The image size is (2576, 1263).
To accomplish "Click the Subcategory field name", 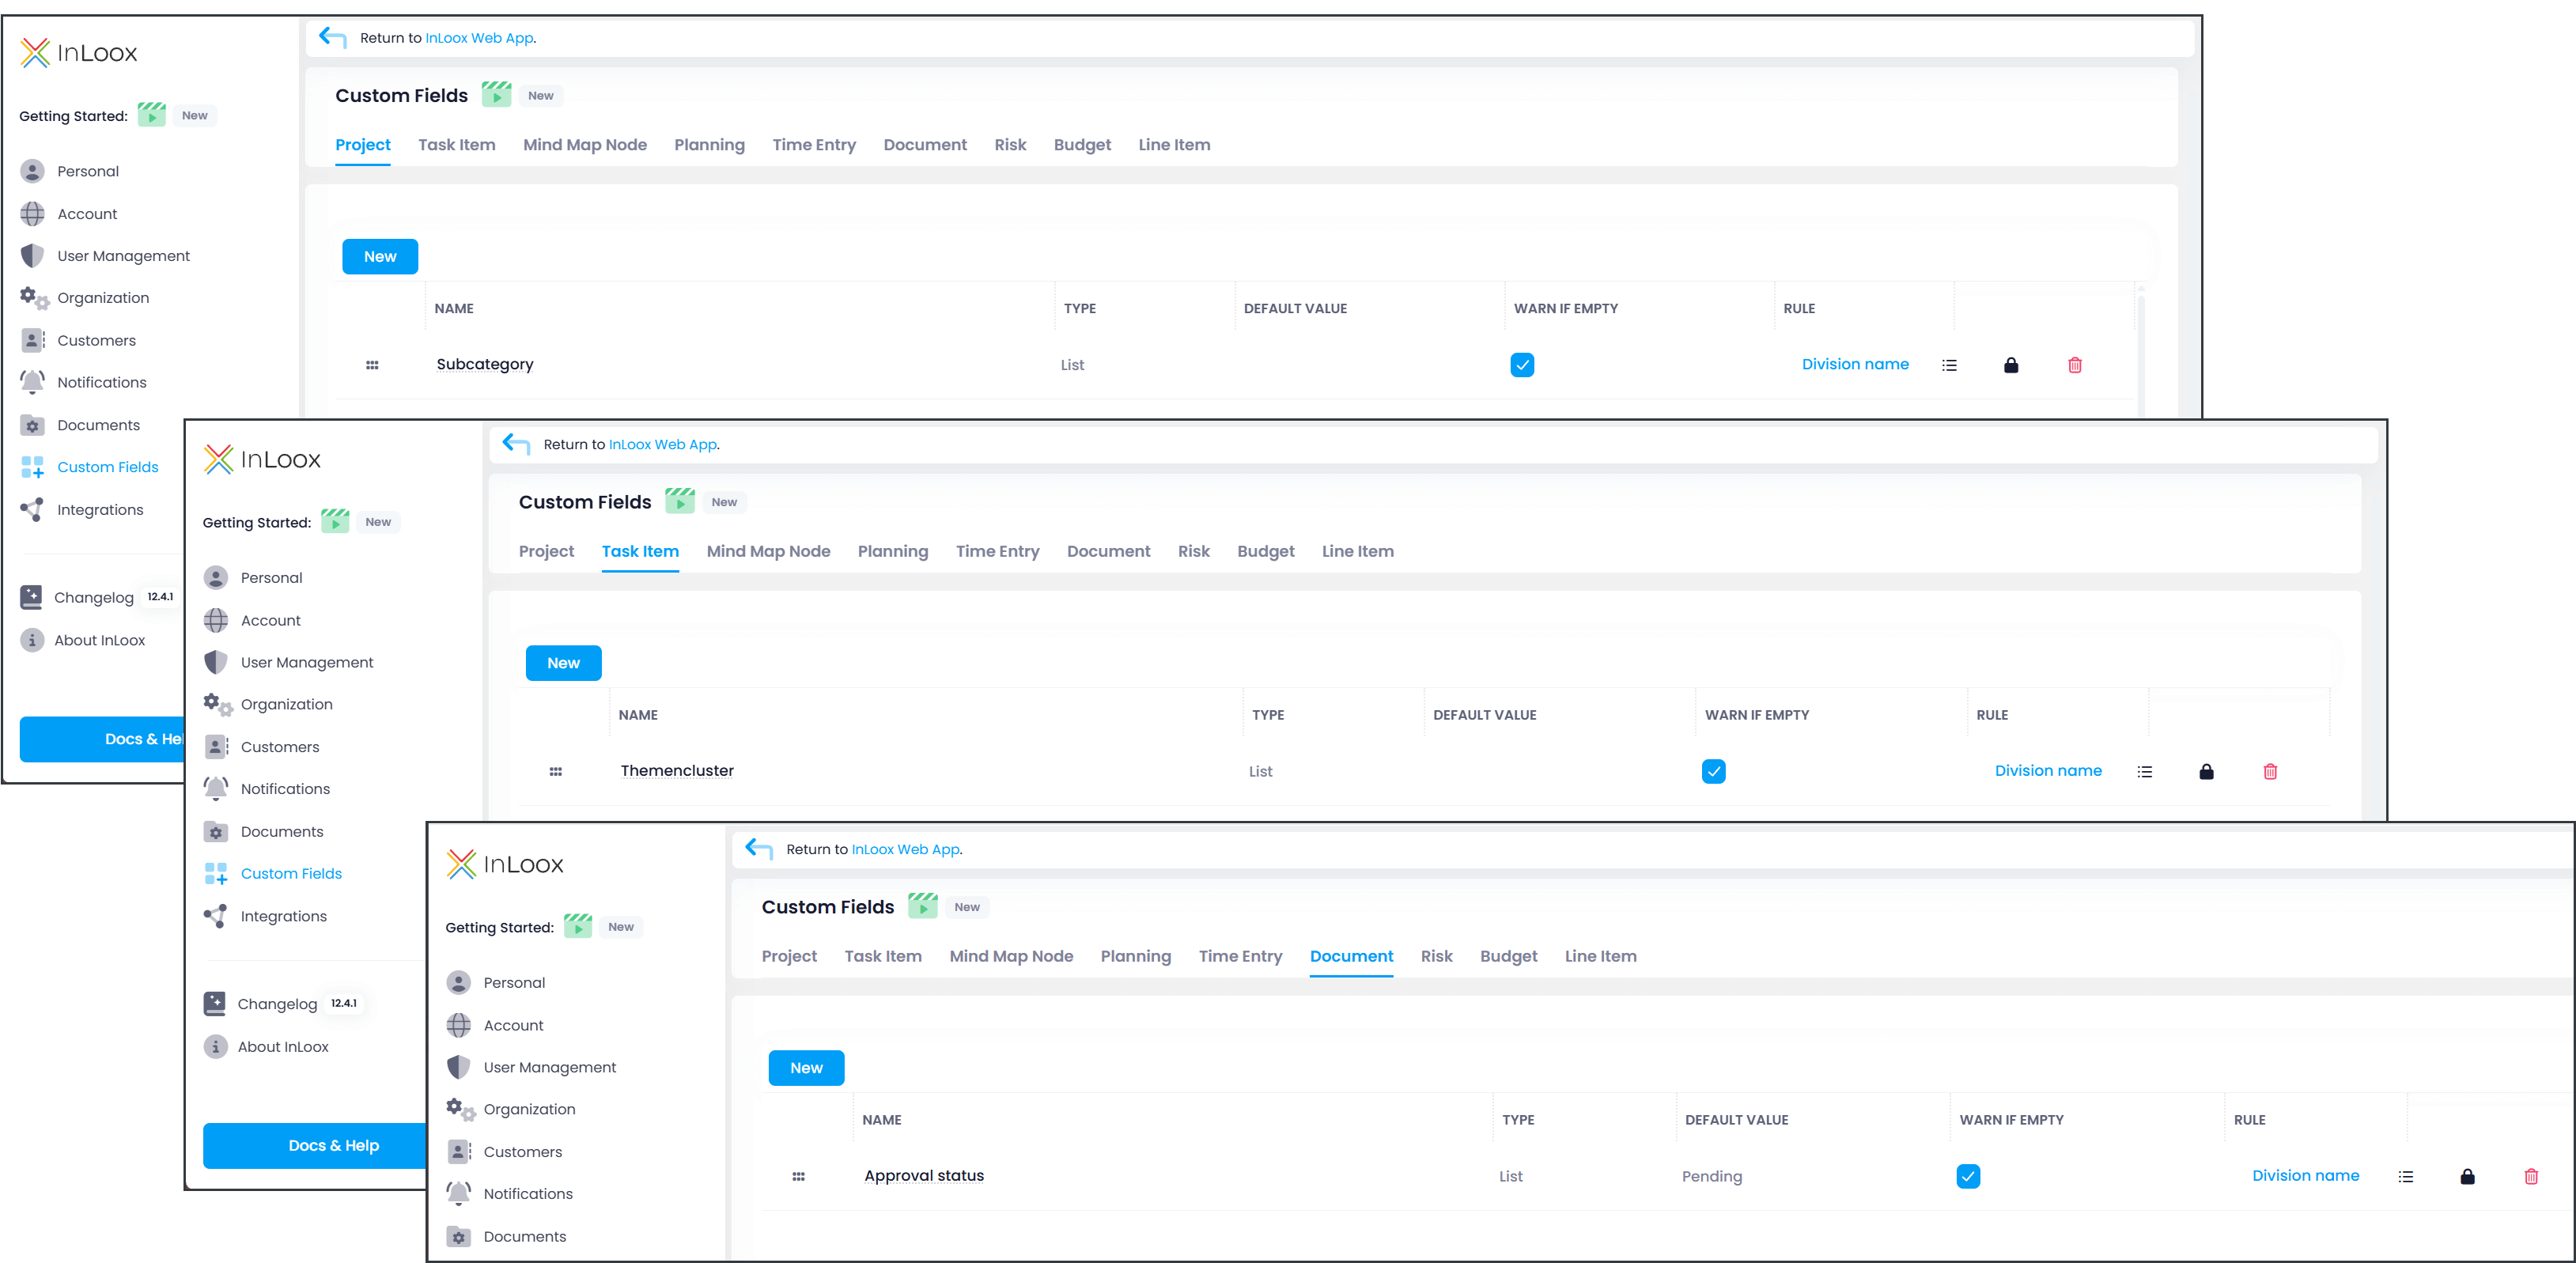I will tap(484, 364).
